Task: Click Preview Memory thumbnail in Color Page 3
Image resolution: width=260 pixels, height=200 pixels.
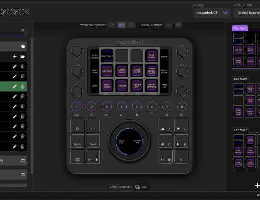Action: 250,140
